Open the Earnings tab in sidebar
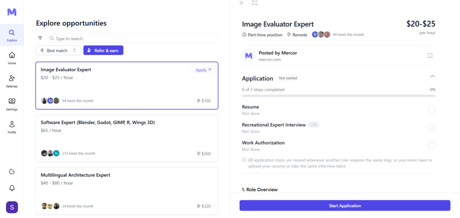 coord(12,104)
